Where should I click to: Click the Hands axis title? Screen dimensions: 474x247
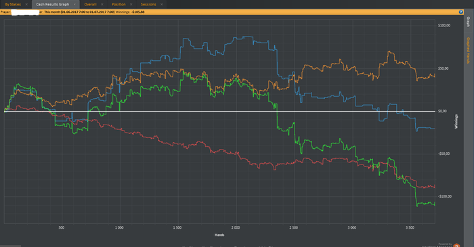[x=219, y=235]
